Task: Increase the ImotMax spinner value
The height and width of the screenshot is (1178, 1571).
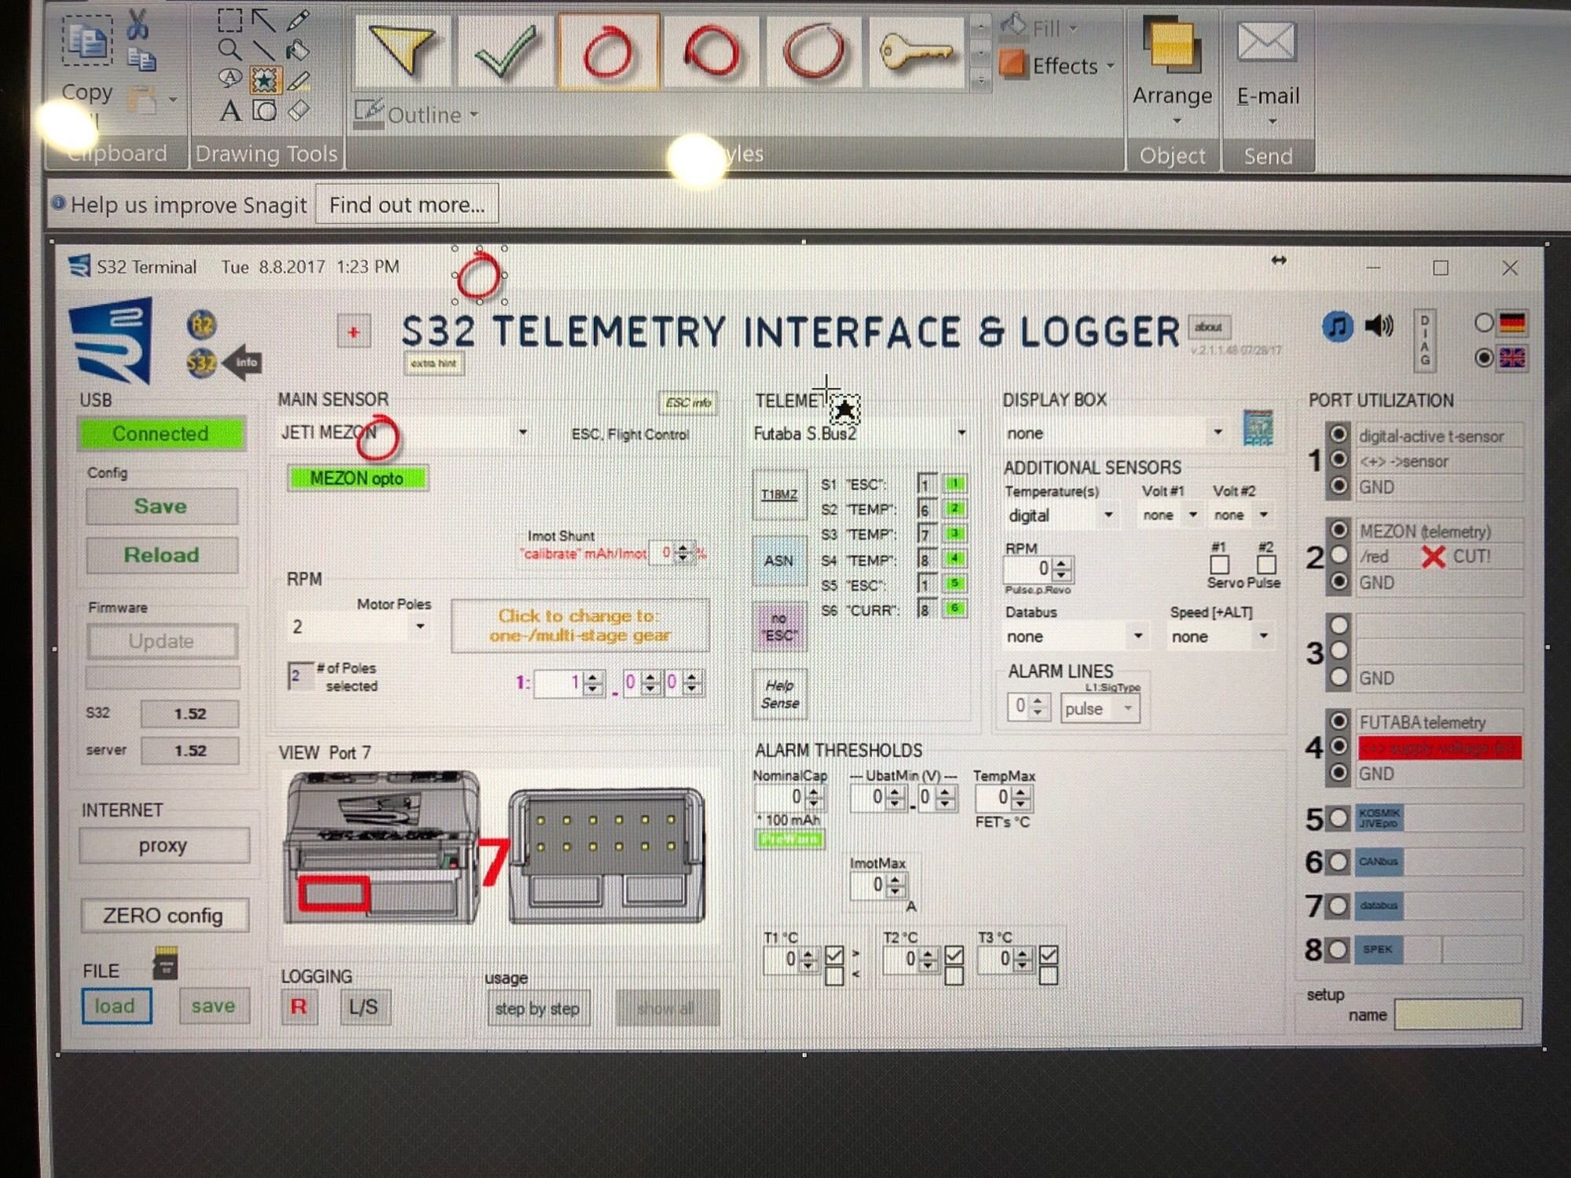Action: pyautogui.click(x=895, y=880)
